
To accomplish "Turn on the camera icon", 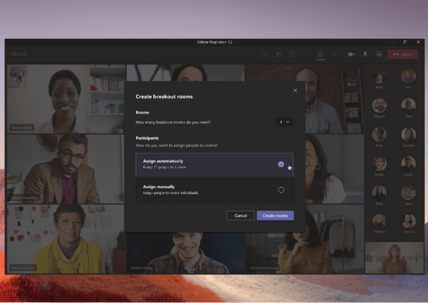I will pyautogui.click(x=351, y=54).
